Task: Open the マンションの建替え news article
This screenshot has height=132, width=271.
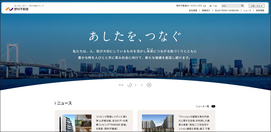Action: coord(176,121)
